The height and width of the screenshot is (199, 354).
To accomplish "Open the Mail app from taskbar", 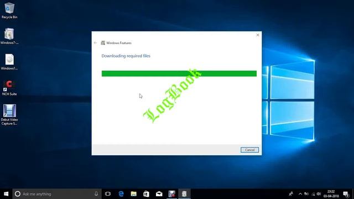I will tap(159, 194).
